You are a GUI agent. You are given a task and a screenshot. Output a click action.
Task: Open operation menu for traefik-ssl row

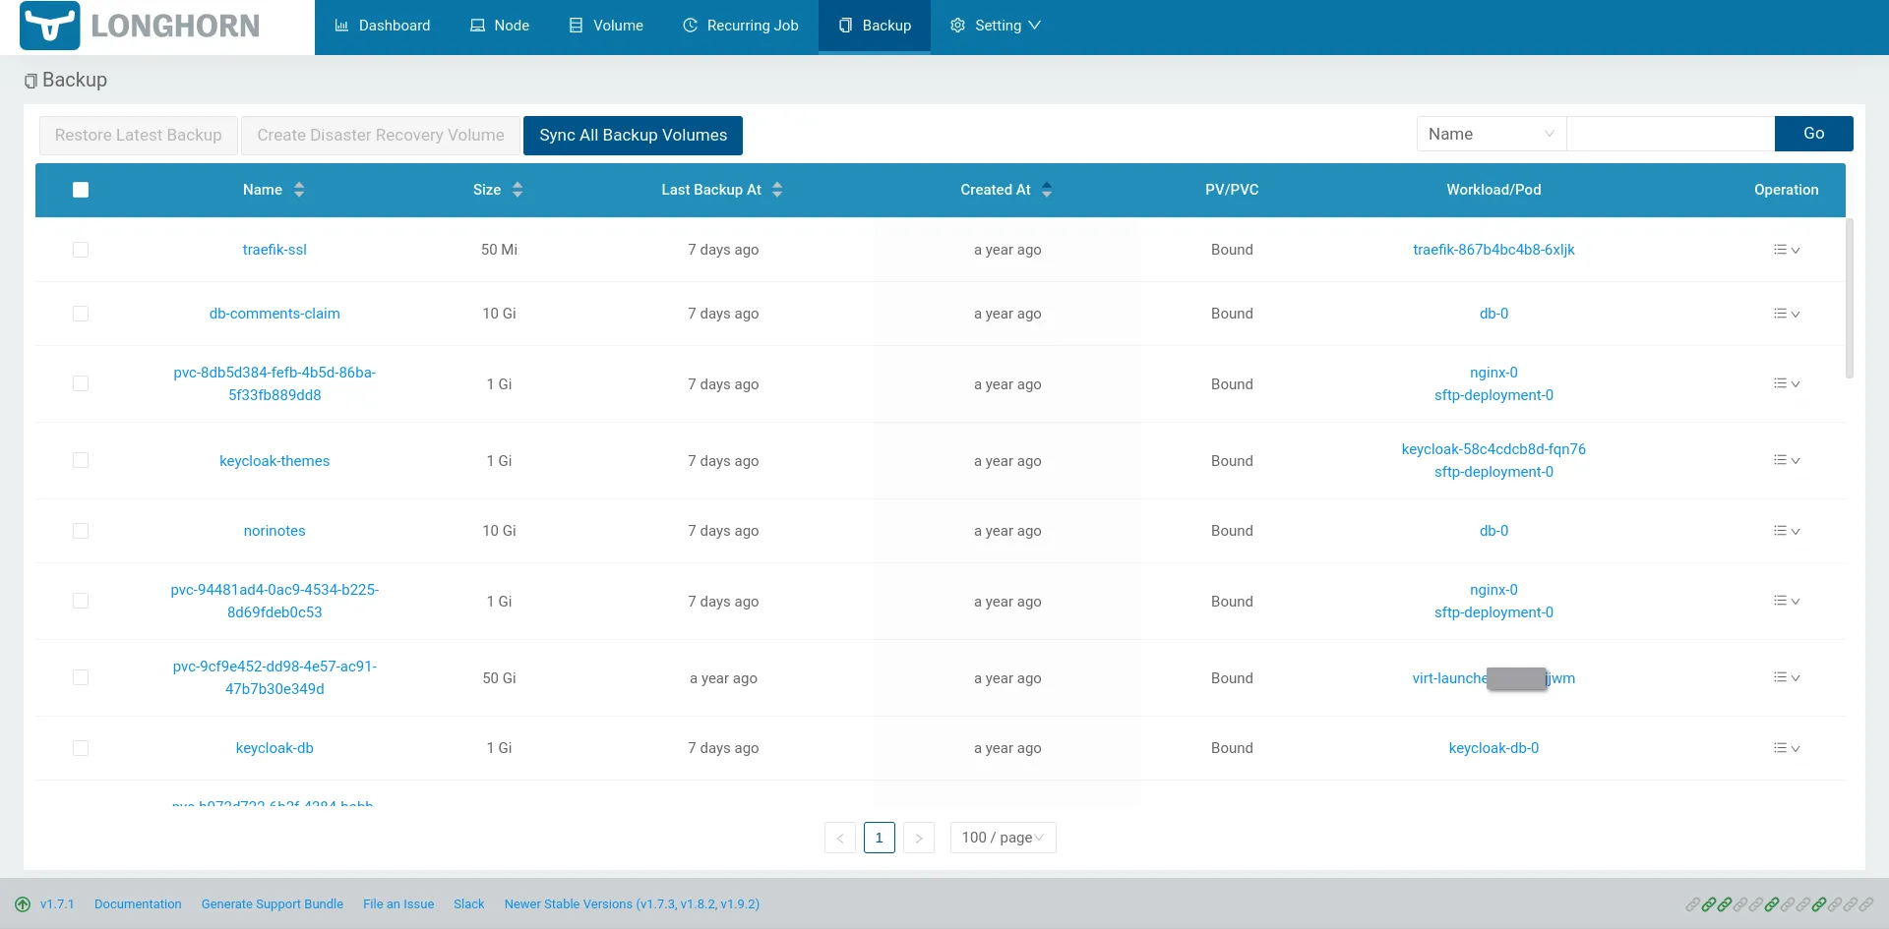(1786, 250)
